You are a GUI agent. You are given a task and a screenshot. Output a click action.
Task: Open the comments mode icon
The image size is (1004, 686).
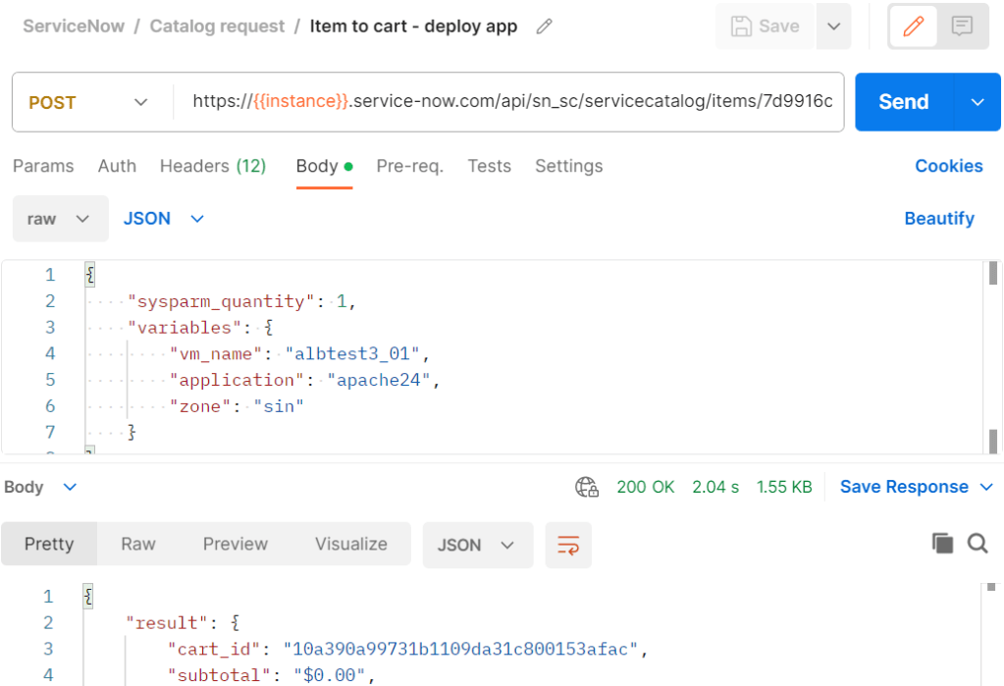(x=962, y=26)
